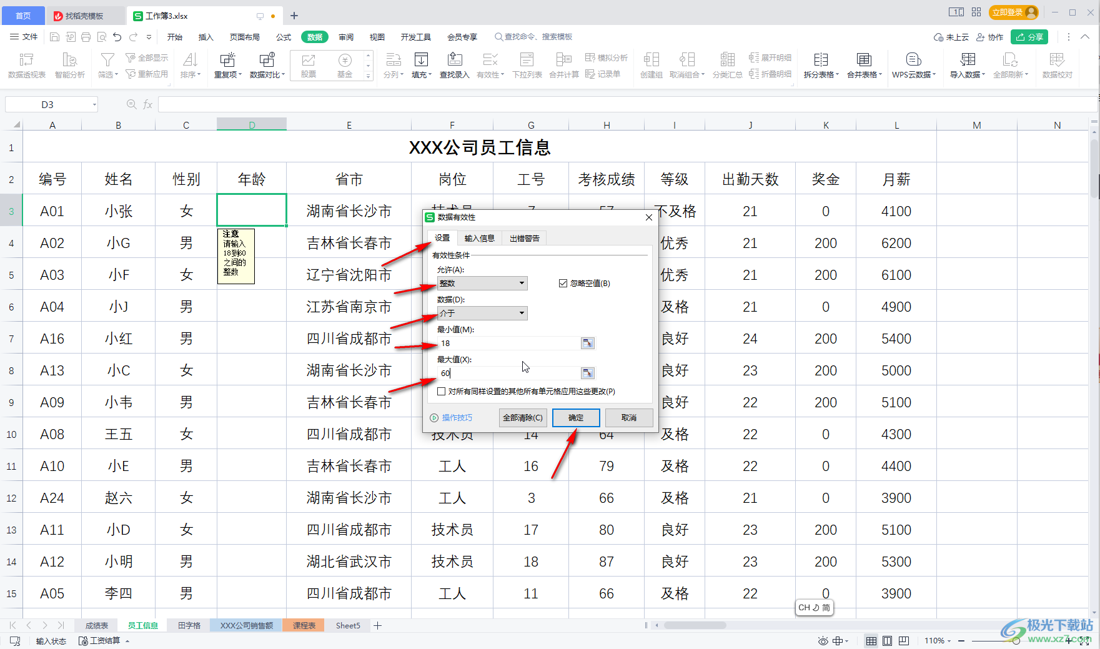Enable the 忽略空值 ignore blanks checkbox
Viewport: 1100px width, 649px height.
(x=563, y=283)
